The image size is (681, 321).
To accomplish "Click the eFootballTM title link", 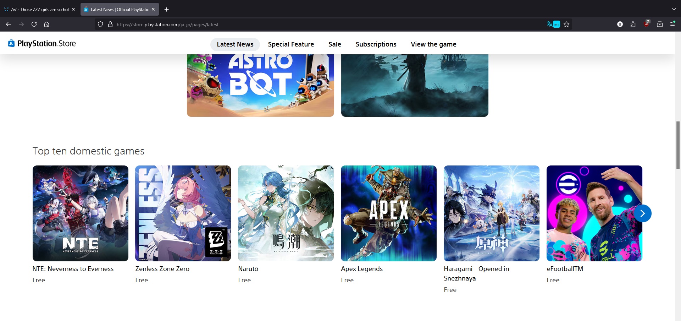I will (565, 269).
